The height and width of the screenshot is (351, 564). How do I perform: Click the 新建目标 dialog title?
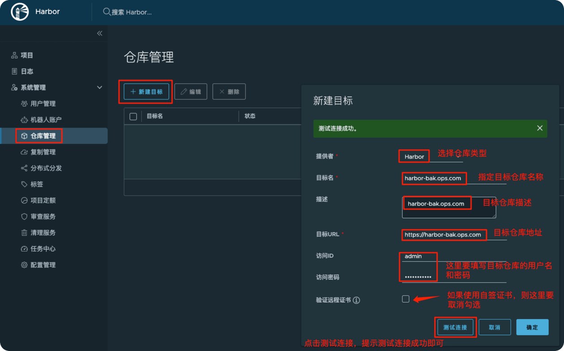pyautogui.click(x=333, y=101)
